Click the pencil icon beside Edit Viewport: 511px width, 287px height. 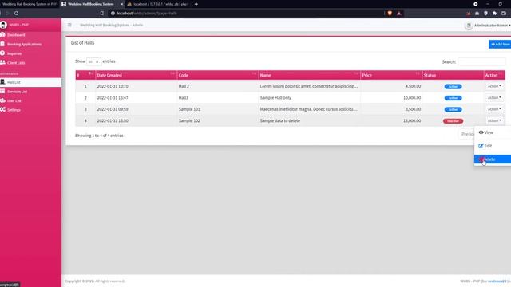tap(481, 146)
